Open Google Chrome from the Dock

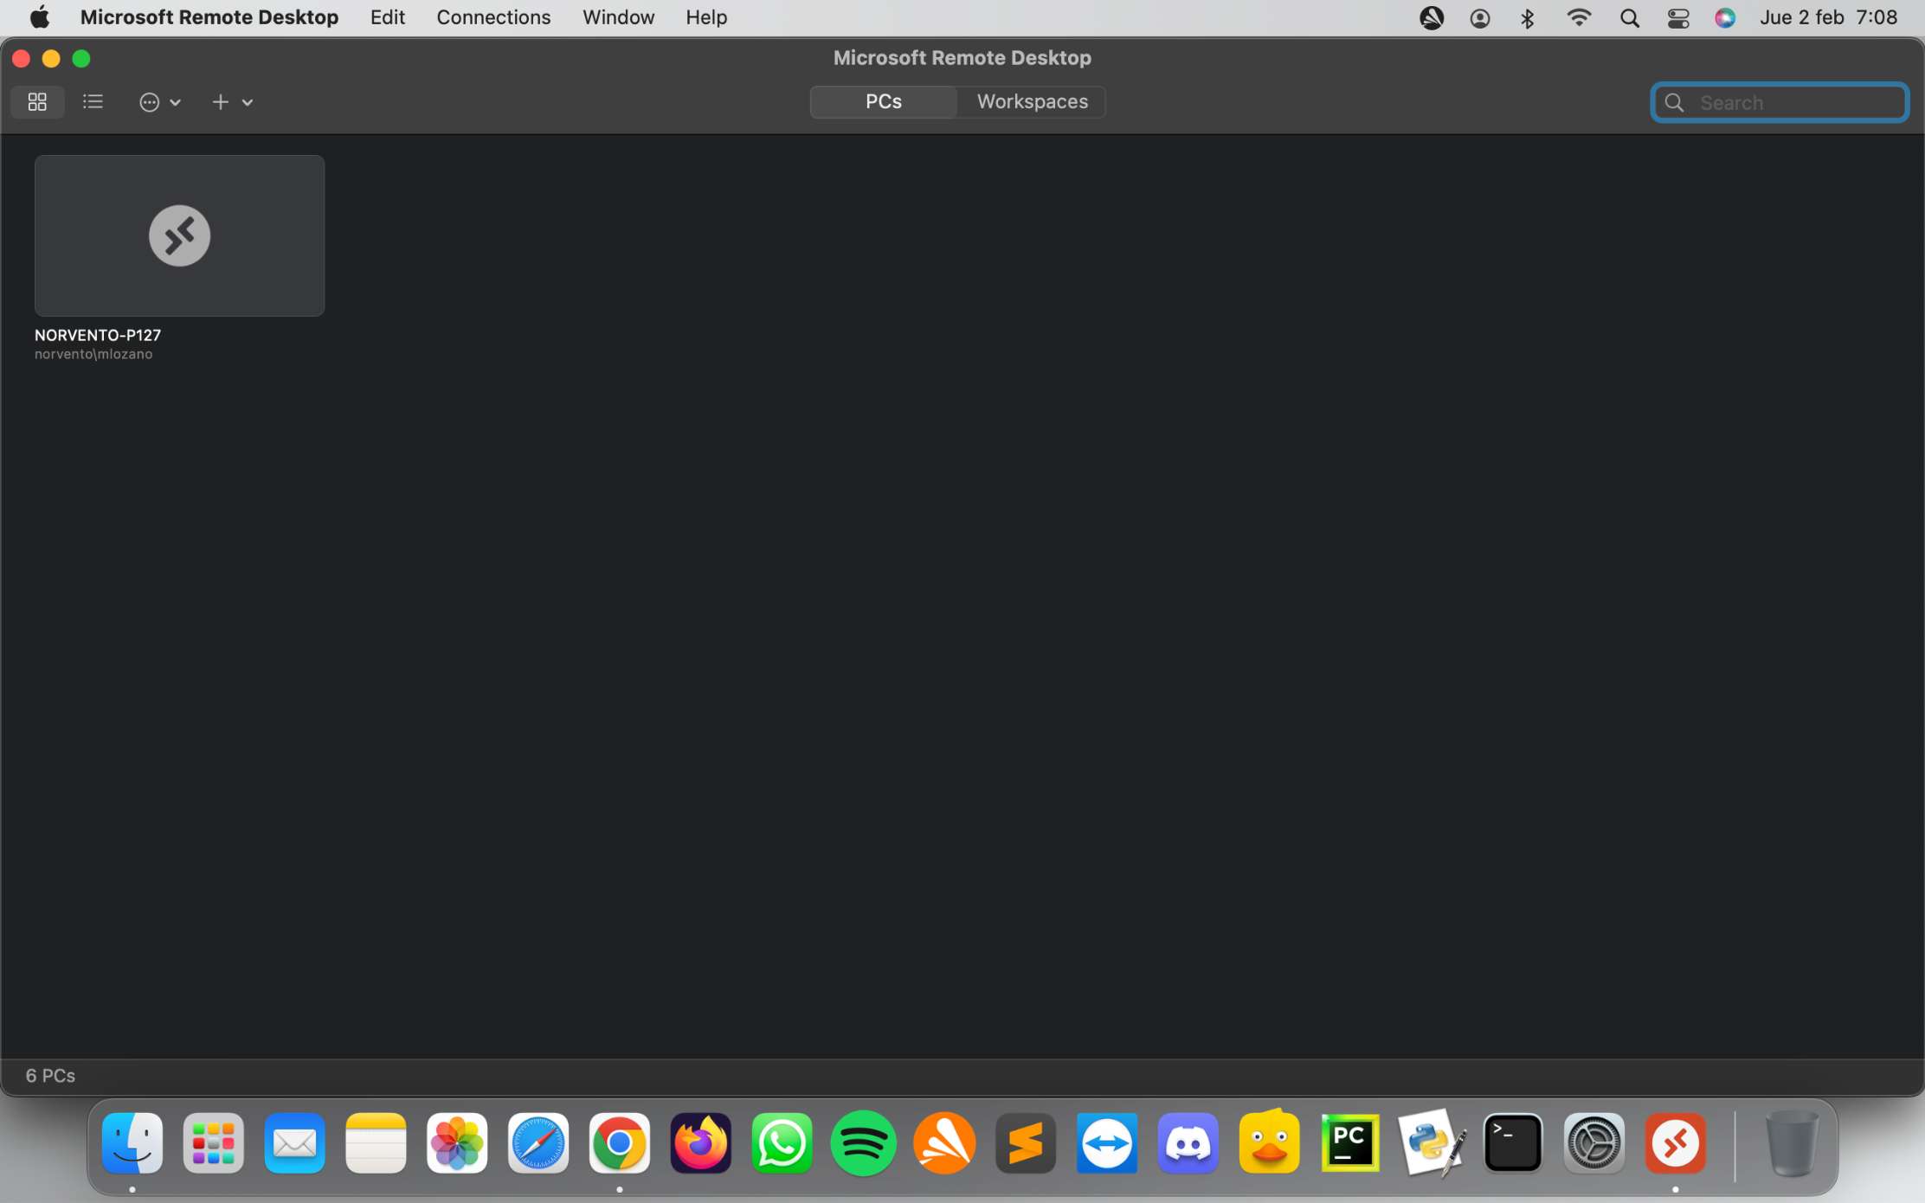[x=620, y=1143]
